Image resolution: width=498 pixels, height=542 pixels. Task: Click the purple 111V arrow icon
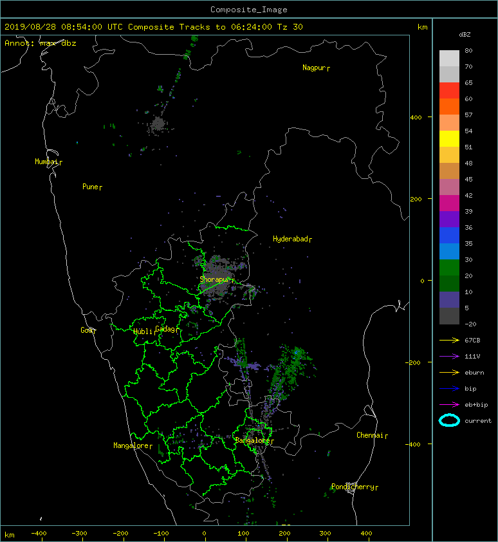[x=449, y=357]
